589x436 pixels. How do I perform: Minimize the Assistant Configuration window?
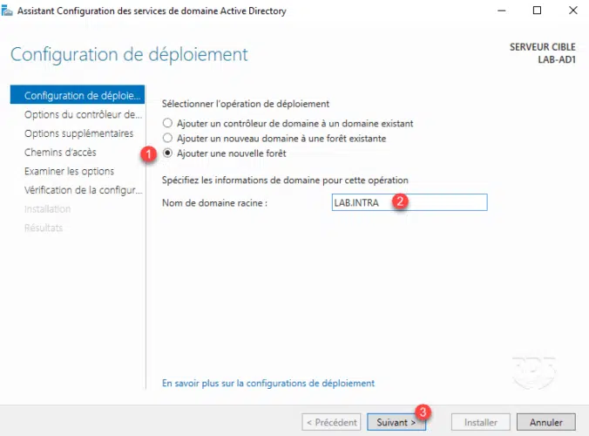[501, 10]
